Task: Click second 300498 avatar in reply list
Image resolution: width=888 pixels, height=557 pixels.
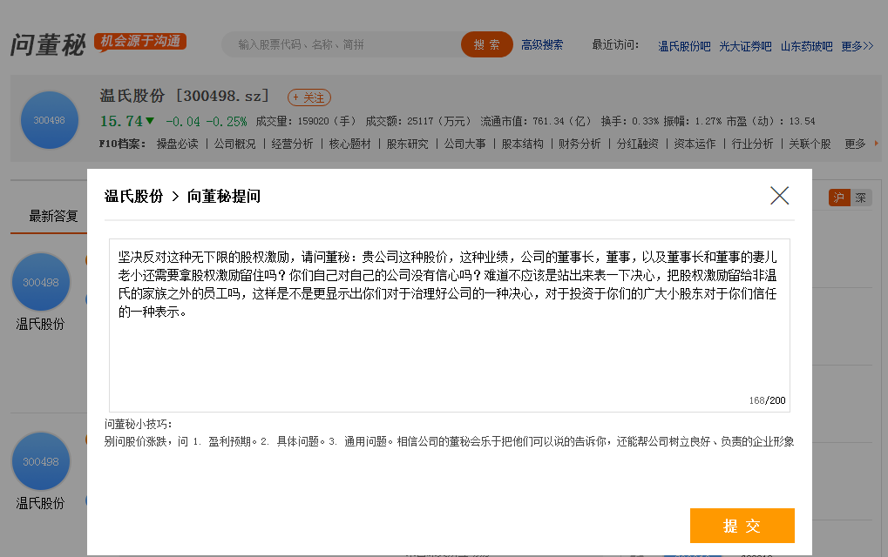Action: (41, 461)
